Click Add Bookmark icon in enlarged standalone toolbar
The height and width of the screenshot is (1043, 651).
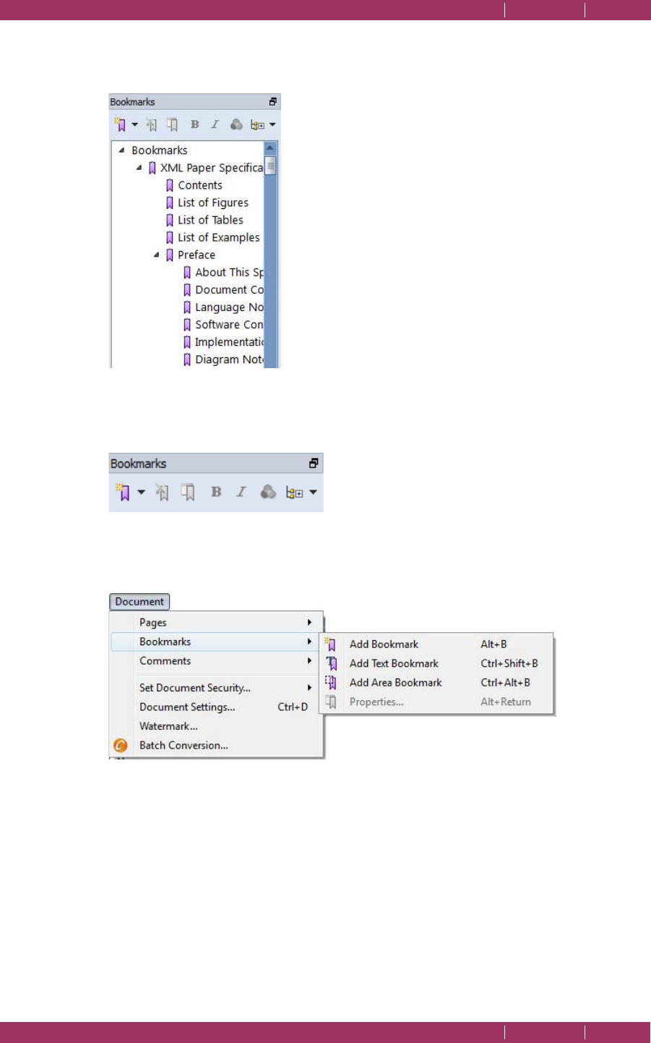click(x=123, y=493)
